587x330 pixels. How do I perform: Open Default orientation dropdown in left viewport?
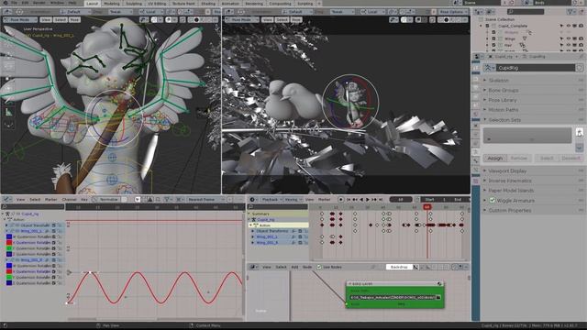[75, 12]
